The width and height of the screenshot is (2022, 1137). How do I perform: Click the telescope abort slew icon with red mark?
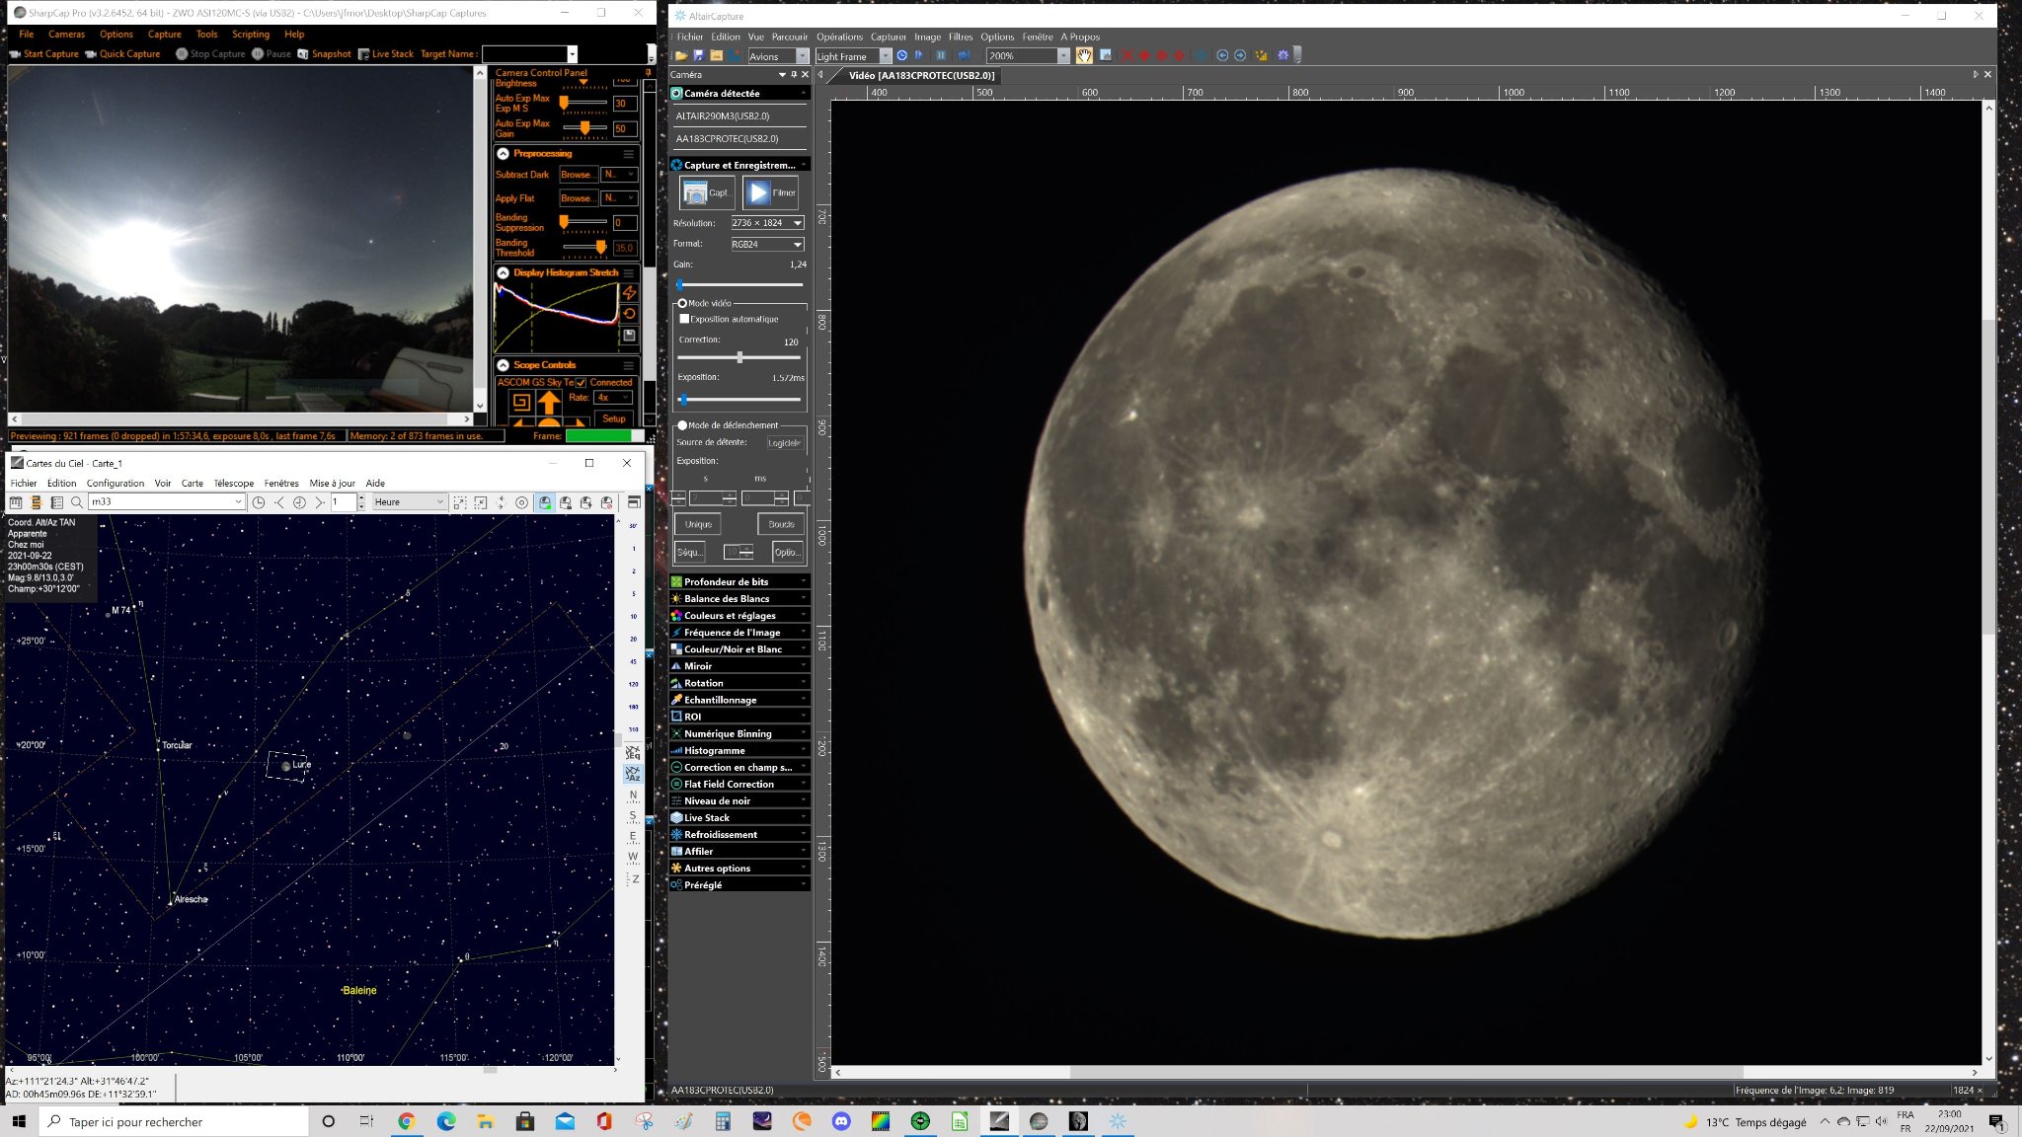[606, 502]
